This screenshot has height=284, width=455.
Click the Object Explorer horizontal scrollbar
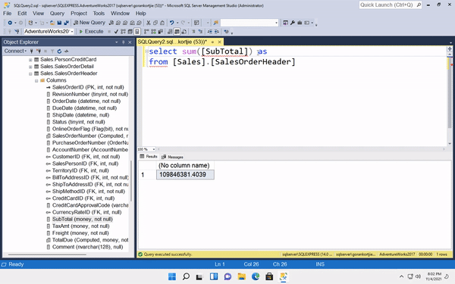47,254
